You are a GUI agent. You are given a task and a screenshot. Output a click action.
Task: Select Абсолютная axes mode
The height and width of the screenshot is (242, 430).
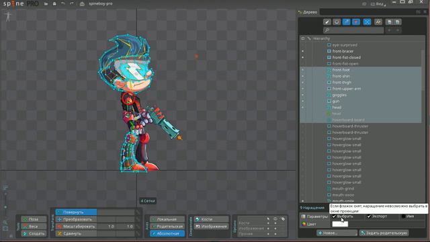tap(167, 233)
